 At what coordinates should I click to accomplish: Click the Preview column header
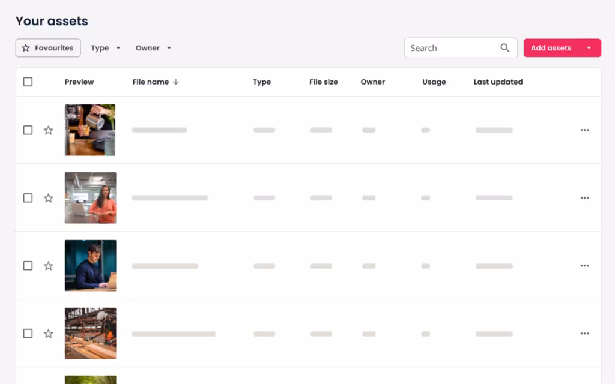pyautogui.click(x=79, y=82)
